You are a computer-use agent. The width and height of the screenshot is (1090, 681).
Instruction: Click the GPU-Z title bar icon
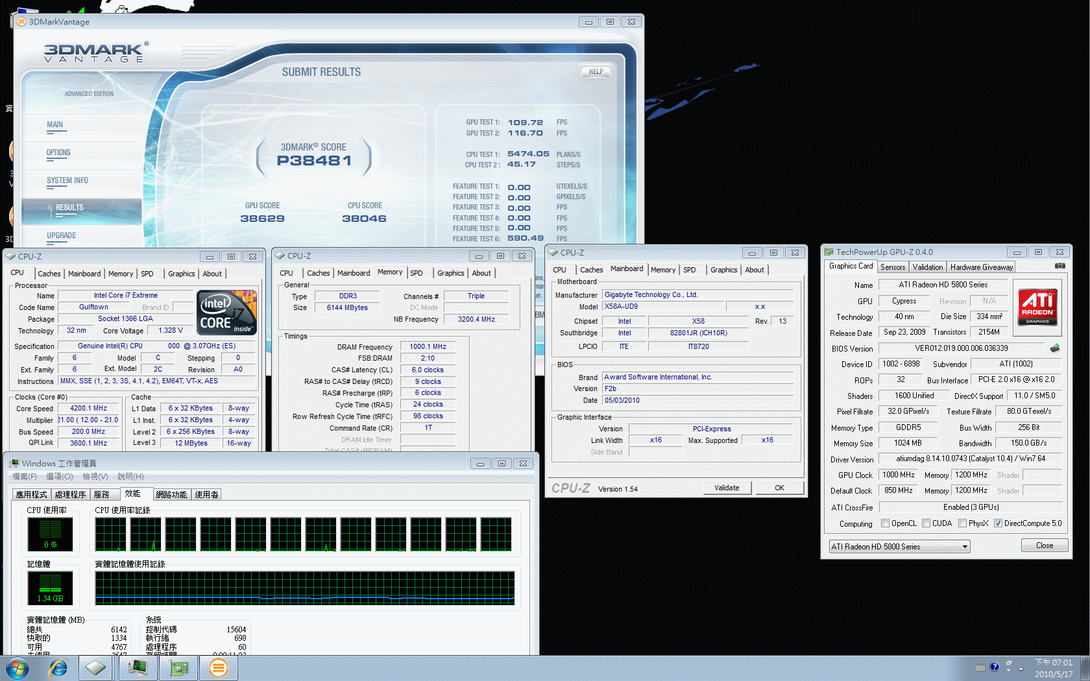pyautogui.click(x=829, y=252)
